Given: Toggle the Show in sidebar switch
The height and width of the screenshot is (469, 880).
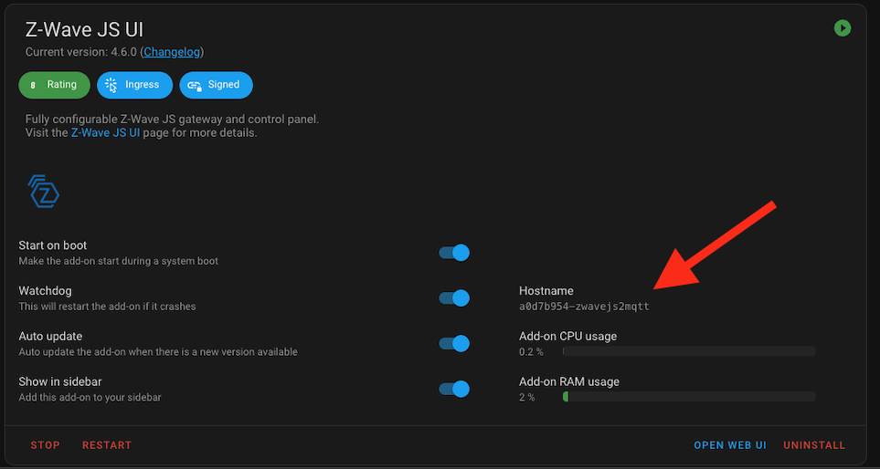Looking at the screenshot, I should pyautogui.click(x=454, y=389).
